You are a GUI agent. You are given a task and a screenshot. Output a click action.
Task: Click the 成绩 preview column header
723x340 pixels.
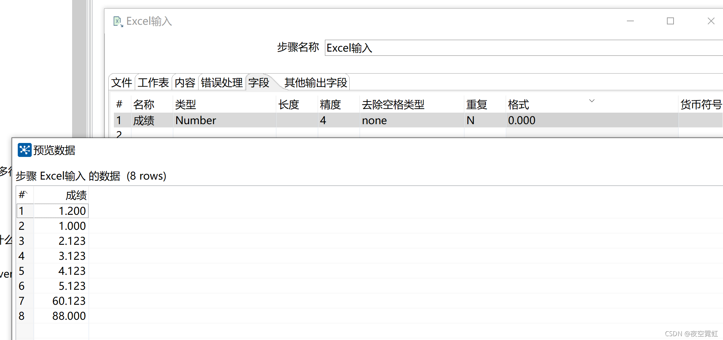tap(61, 195)
